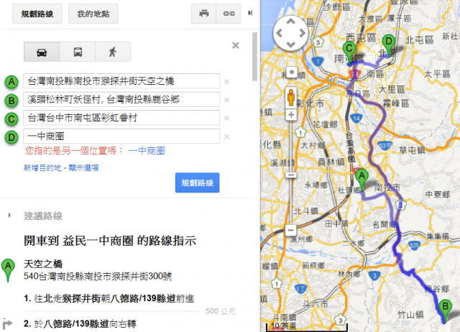This screenshot has height=332, width=460.
Task: Click the 天空之橋 start point heading
Action: click(x=43, y=264)
